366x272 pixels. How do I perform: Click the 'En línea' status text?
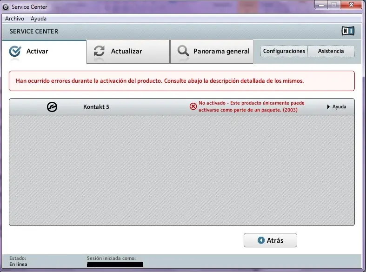tap(18, 264)
